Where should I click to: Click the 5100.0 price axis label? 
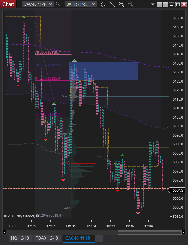178,126
